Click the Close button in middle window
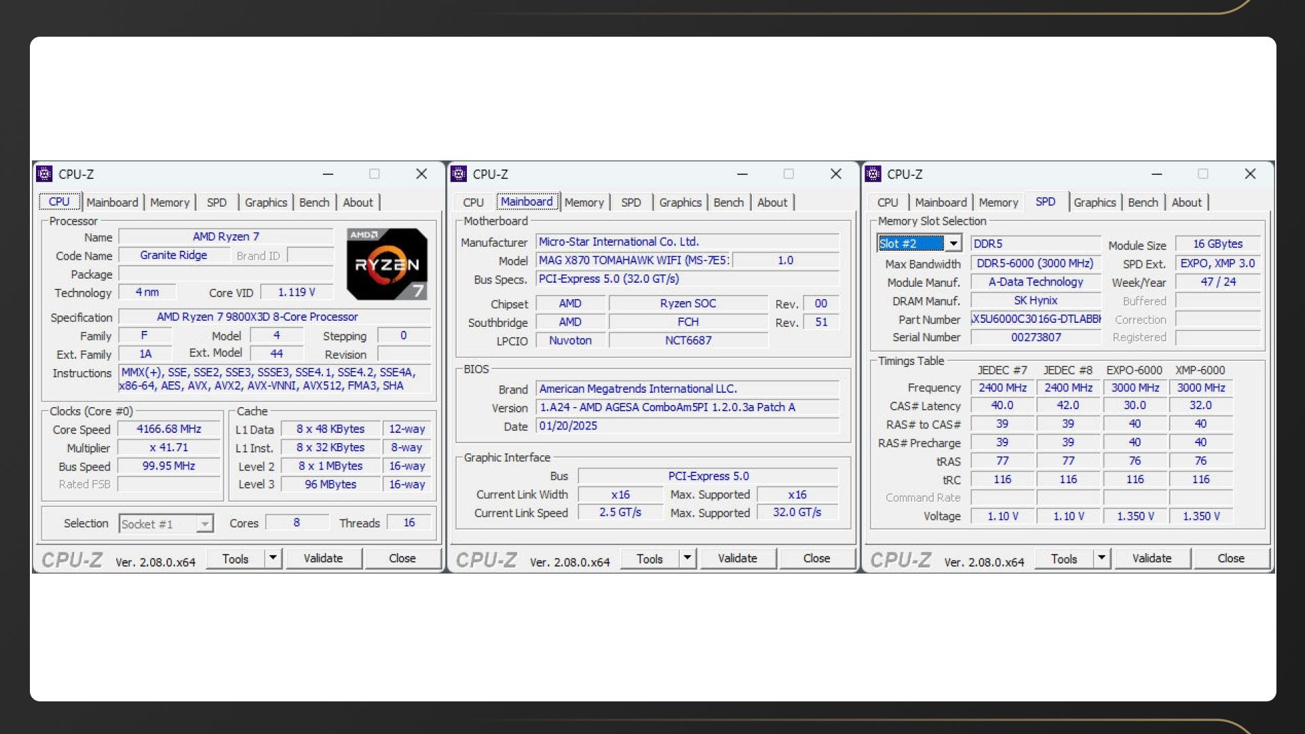 tap(816, 558)
